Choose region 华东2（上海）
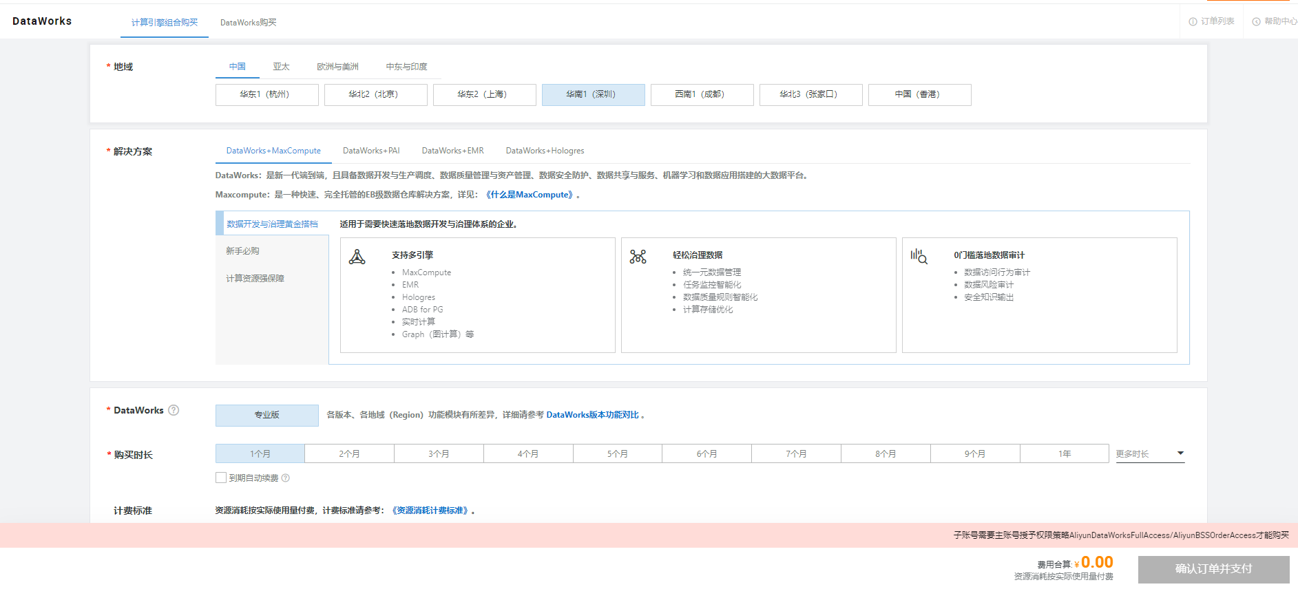Image resolution: width=1298 pixels, height=589 pixels. (x=485, y=95)
